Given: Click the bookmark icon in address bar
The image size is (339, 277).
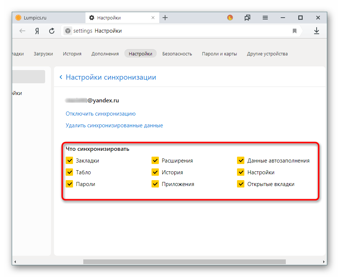Looking at the screenshot, I should [x=294, y=31].
